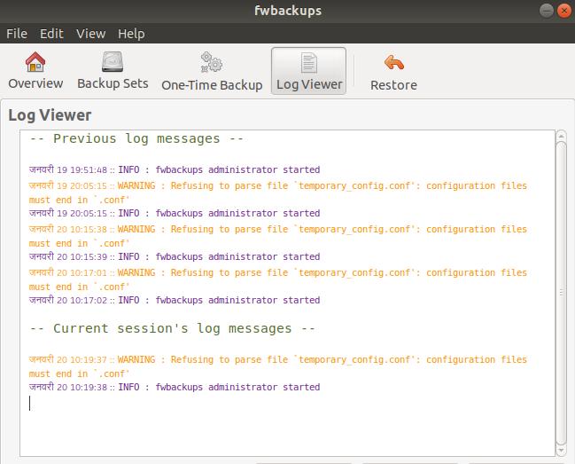Click the 10:19:38 INFO log line

tap(175, 387)
